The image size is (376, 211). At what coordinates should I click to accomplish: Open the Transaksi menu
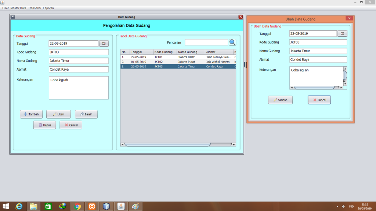pyautogui.click(x=35, y=8)
